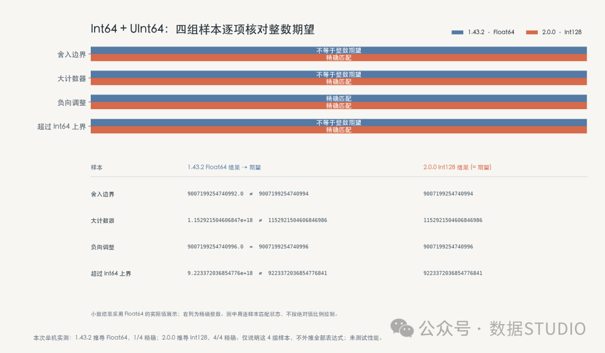605x353 pixels.
Task: Click the orange Int128 bar for 负向调整
Action: click(x=339, y=106)
